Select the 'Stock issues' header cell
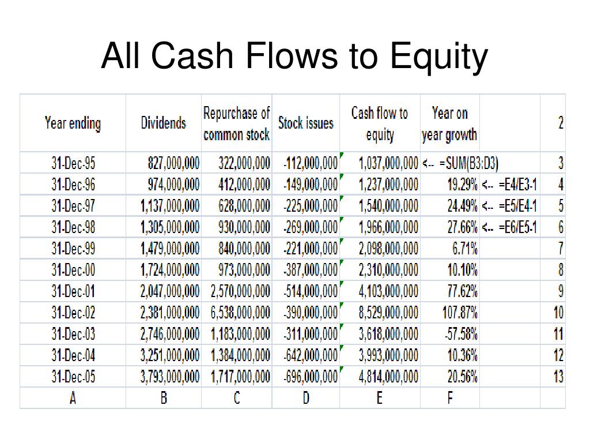The height and width of the screenshot is (443, 590). pyautogui.click(x=305, y=123)
